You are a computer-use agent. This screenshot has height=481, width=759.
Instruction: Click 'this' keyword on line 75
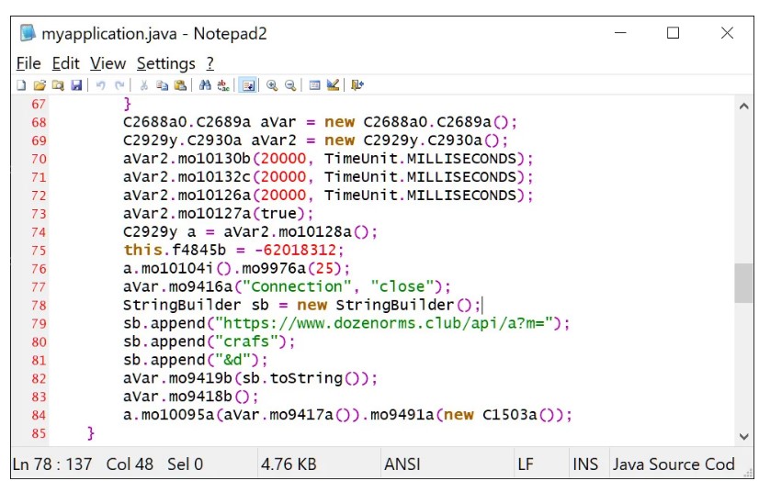coord(142,250)
